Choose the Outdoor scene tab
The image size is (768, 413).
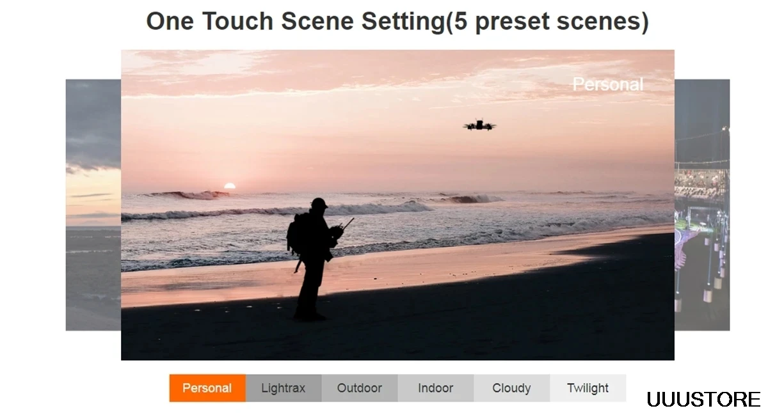click(360, 388)
